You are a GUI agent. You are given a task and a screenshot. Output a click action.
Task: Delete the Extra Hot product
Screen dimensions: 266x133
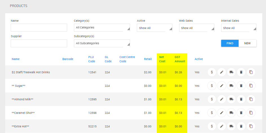241,126
